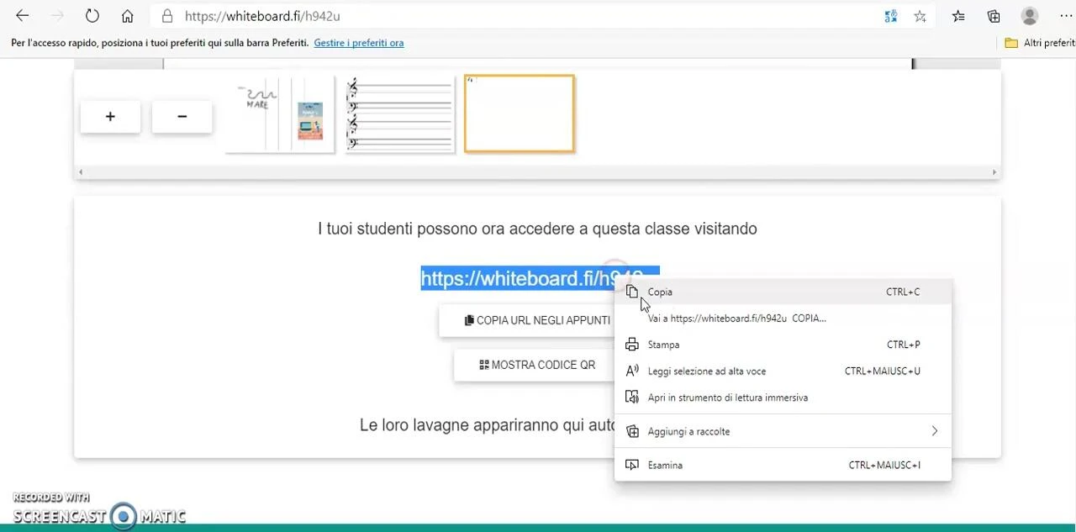This screenshot has width=1076, height=532.
Task: Open the page translate icon
Action: 890,16
